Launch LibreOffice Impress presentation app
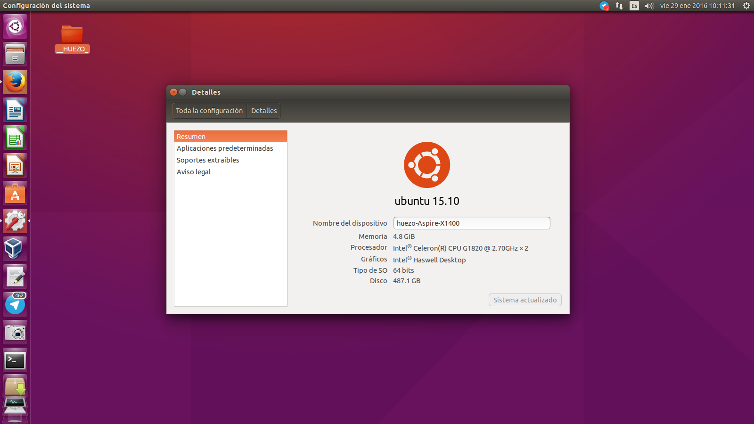Image resolution: width=754 pixels, height=424 pixels. point(15,165)
